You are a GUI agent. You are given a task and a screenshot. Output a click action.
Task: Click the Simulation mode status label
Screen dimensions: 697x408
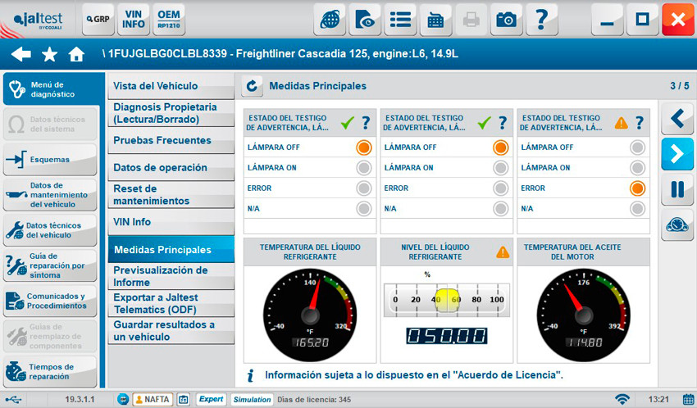[252, 400]
